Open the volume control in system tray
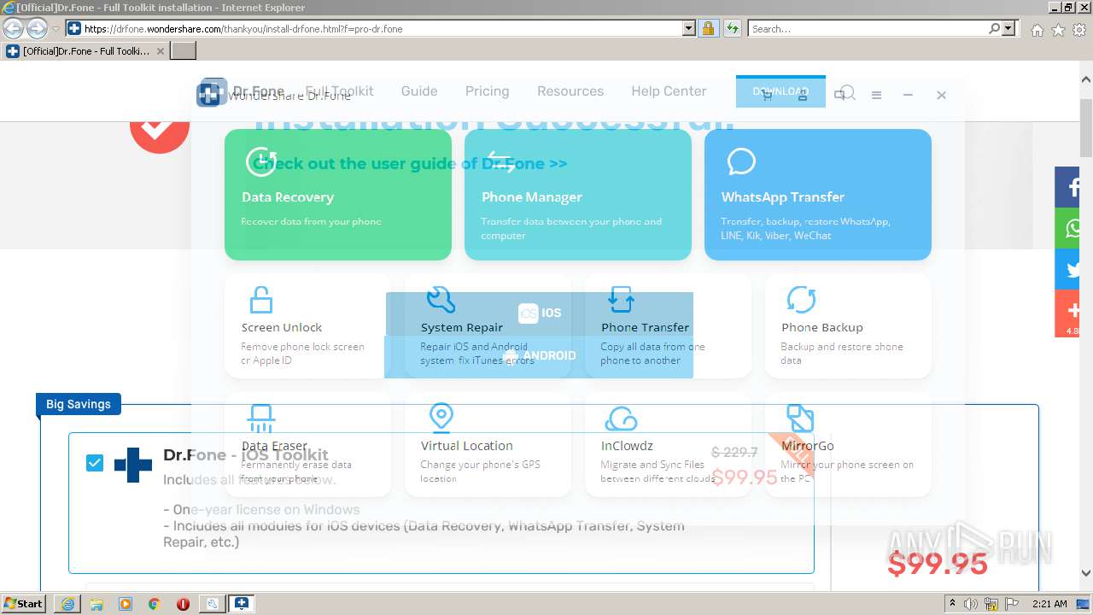1093x615 pixels. point(973,603)
